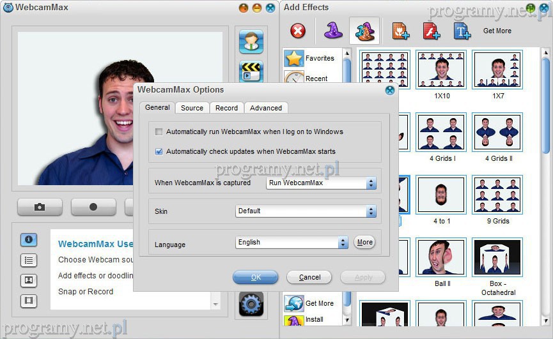Select the 9 Grids effect thumbnail
This screenshot has width=553, height=339.
click(497, 195)
